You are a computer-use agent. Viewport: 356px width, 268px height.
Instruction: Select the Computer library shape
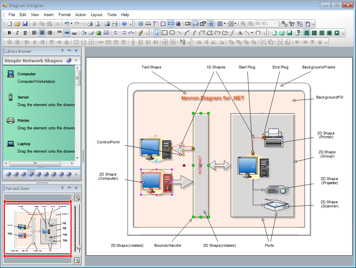(39, 78)
